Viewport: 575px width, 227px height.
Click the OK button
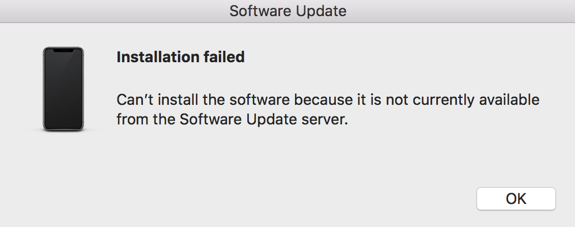tap(516, 199)
